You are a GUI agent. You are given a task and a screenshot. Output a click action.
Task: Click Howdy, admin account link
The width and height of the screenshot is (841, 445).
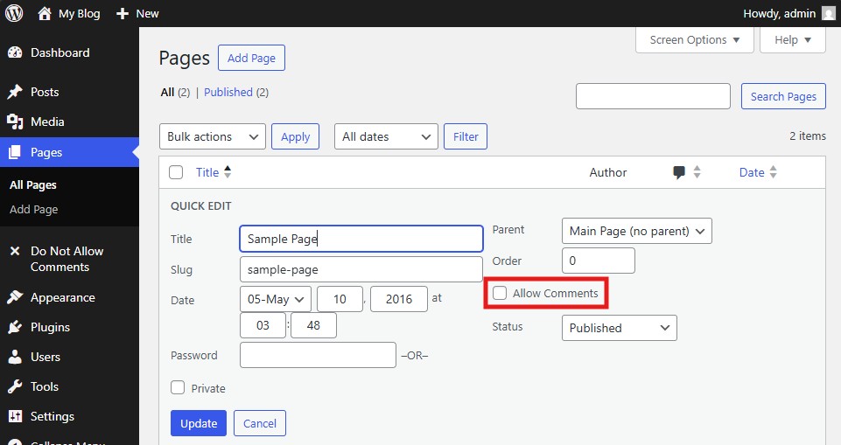click(x=780, y=13)
